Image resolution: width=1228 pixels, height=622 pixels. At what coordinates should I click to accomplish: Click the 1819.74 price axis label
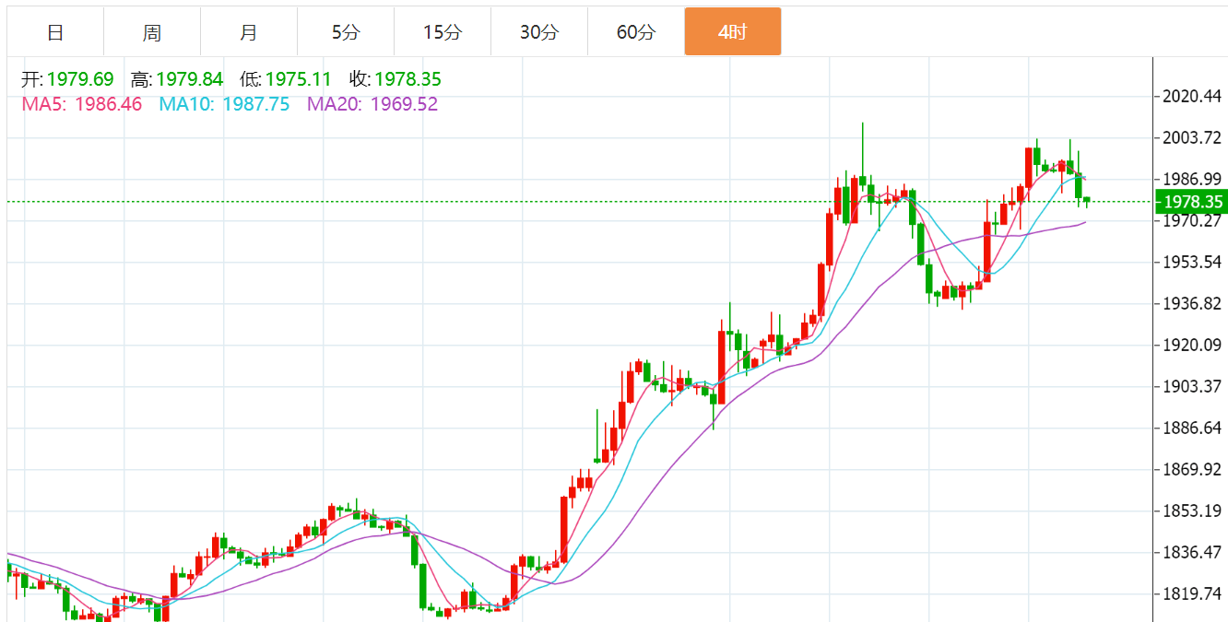pos(1193,594)
